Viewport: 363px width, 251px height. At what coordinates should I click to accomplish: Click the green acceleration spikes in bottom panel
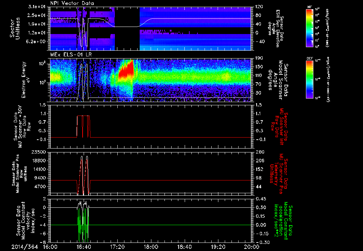83,225
